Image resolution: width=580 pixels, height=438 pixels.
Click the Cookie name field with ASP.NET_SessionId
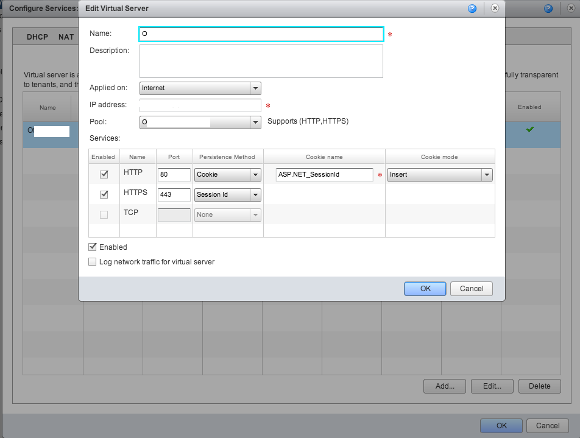coord(324,175)
